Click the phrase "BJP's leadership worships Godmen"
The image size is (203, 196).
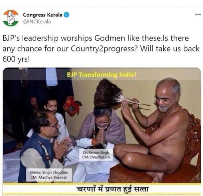point(64,38)
